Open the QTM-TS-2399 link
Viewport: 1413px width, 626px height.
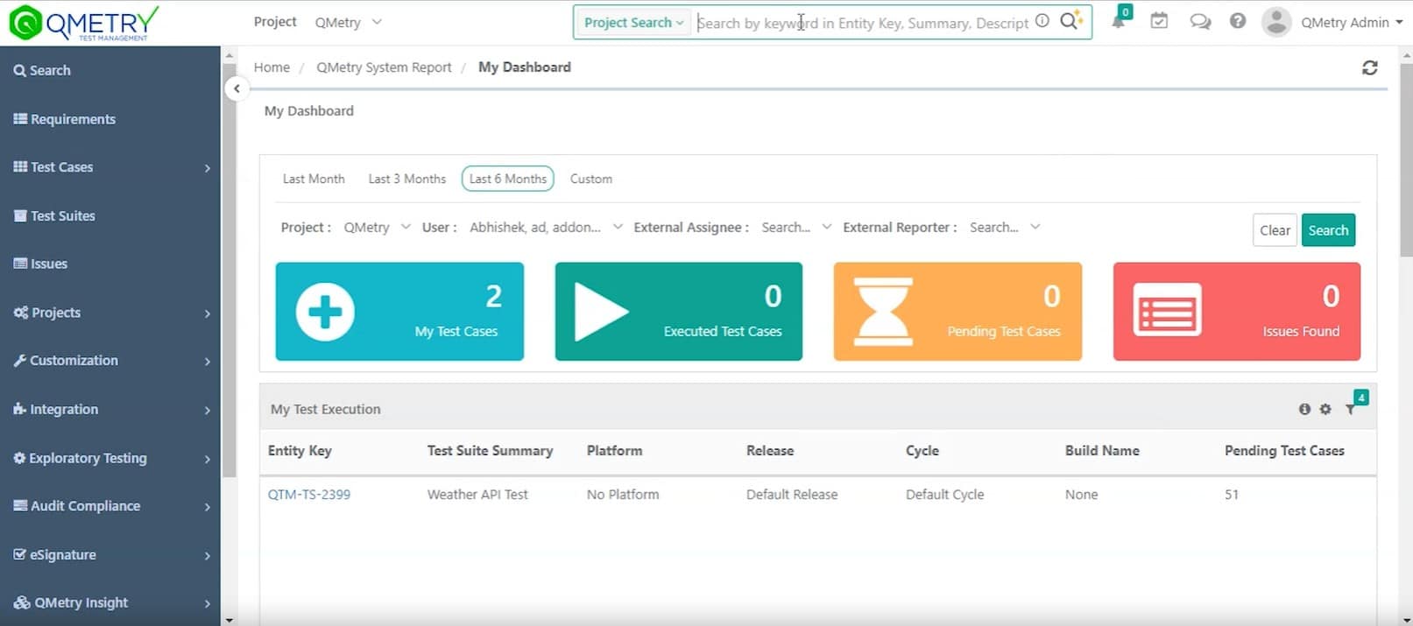click(x=309, y=495)
